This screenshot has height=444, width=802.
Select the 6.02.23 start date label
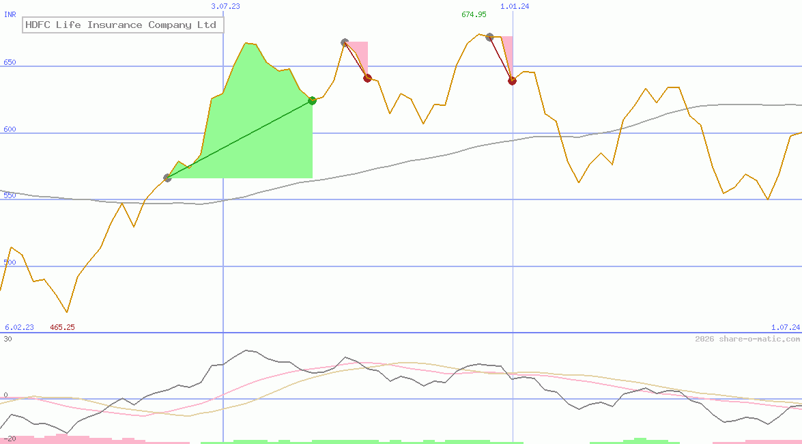(18, 327)
